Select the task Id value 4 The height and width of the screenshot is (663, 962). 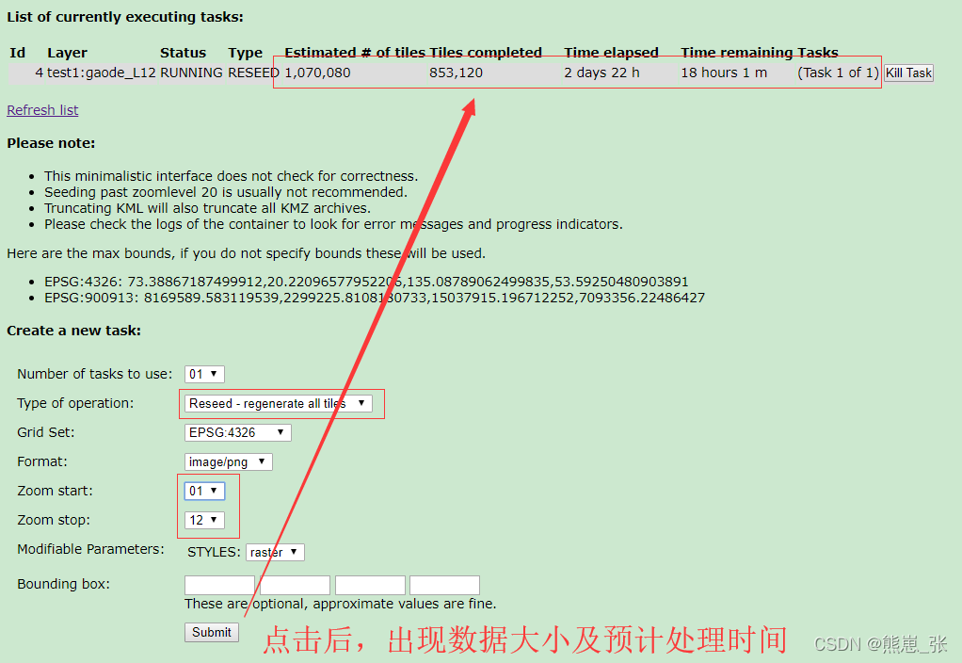click(x=40, y=73)
